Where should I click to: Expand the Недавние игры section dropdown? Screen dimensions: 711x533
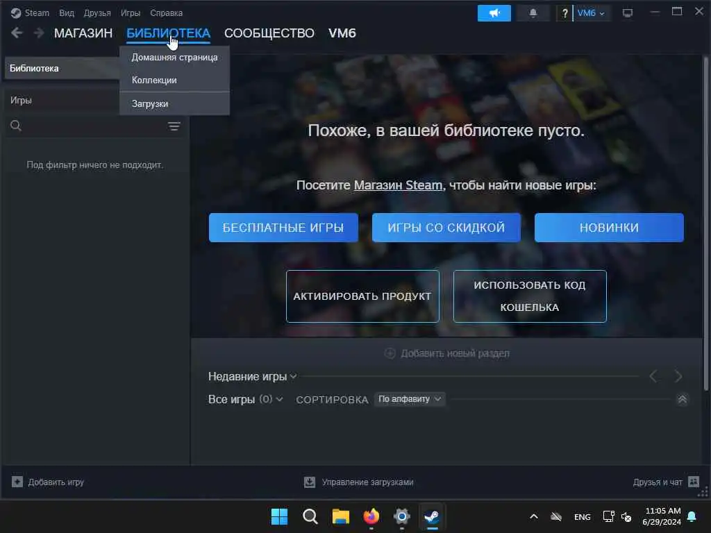pos(294,377)
